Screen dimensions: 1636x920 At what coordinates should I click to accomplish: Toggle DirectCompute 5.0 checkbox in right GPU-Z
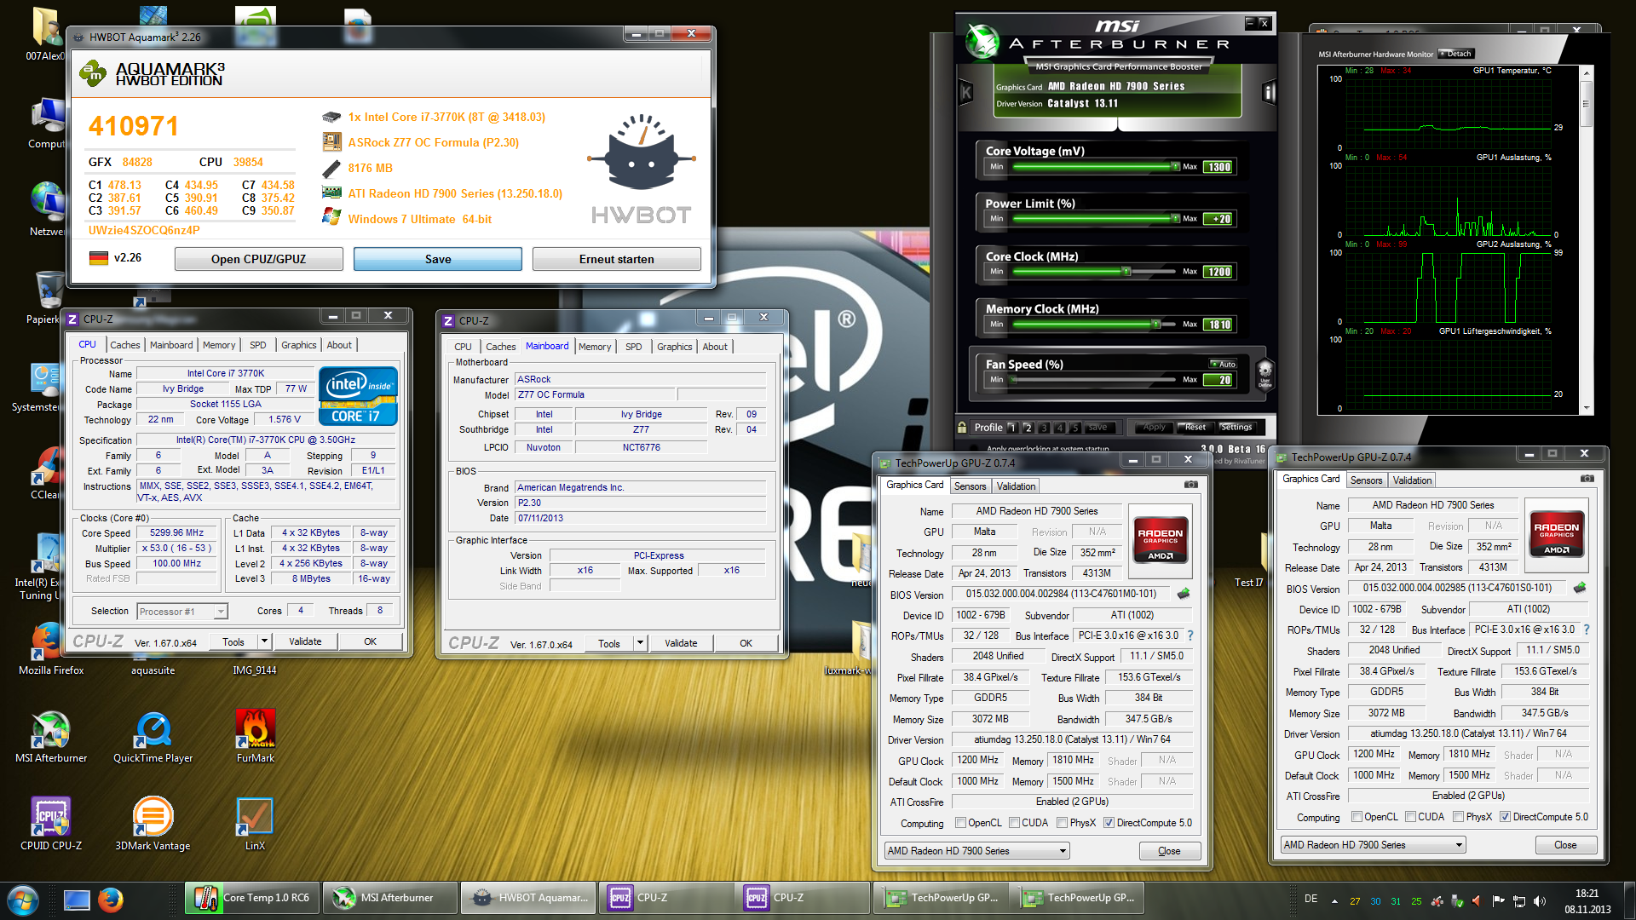[1505, 817]
